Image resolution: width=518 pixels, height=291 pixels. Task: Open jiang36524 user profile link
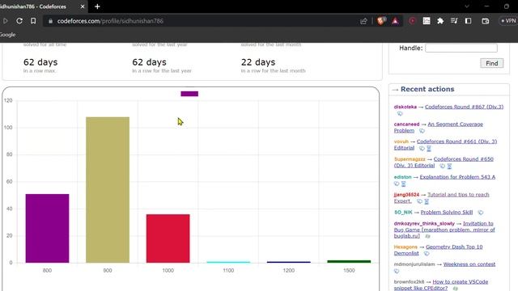[406, 195]
